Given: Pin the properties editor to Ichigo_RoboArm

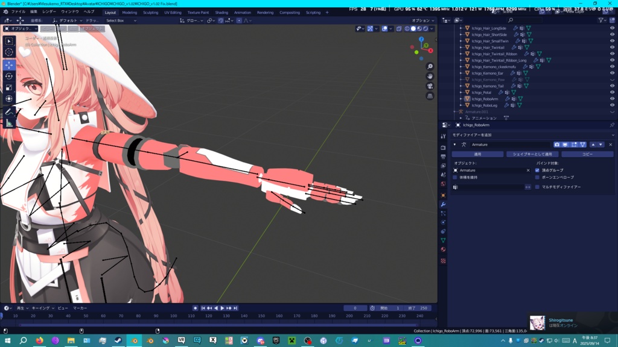Looking at the screenshot, I should (x=612, y=125).
